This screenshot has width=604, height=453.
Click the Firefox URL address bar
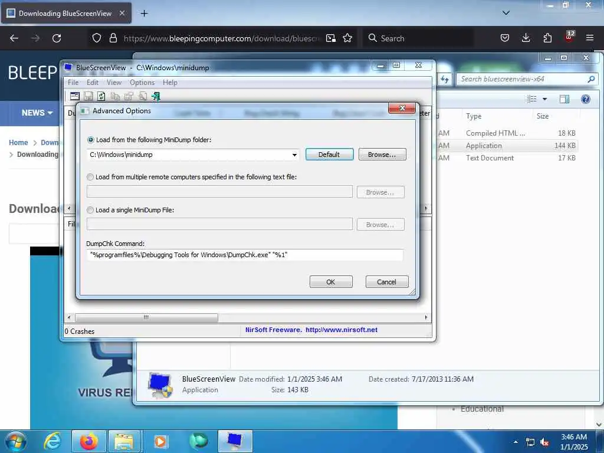222,38
